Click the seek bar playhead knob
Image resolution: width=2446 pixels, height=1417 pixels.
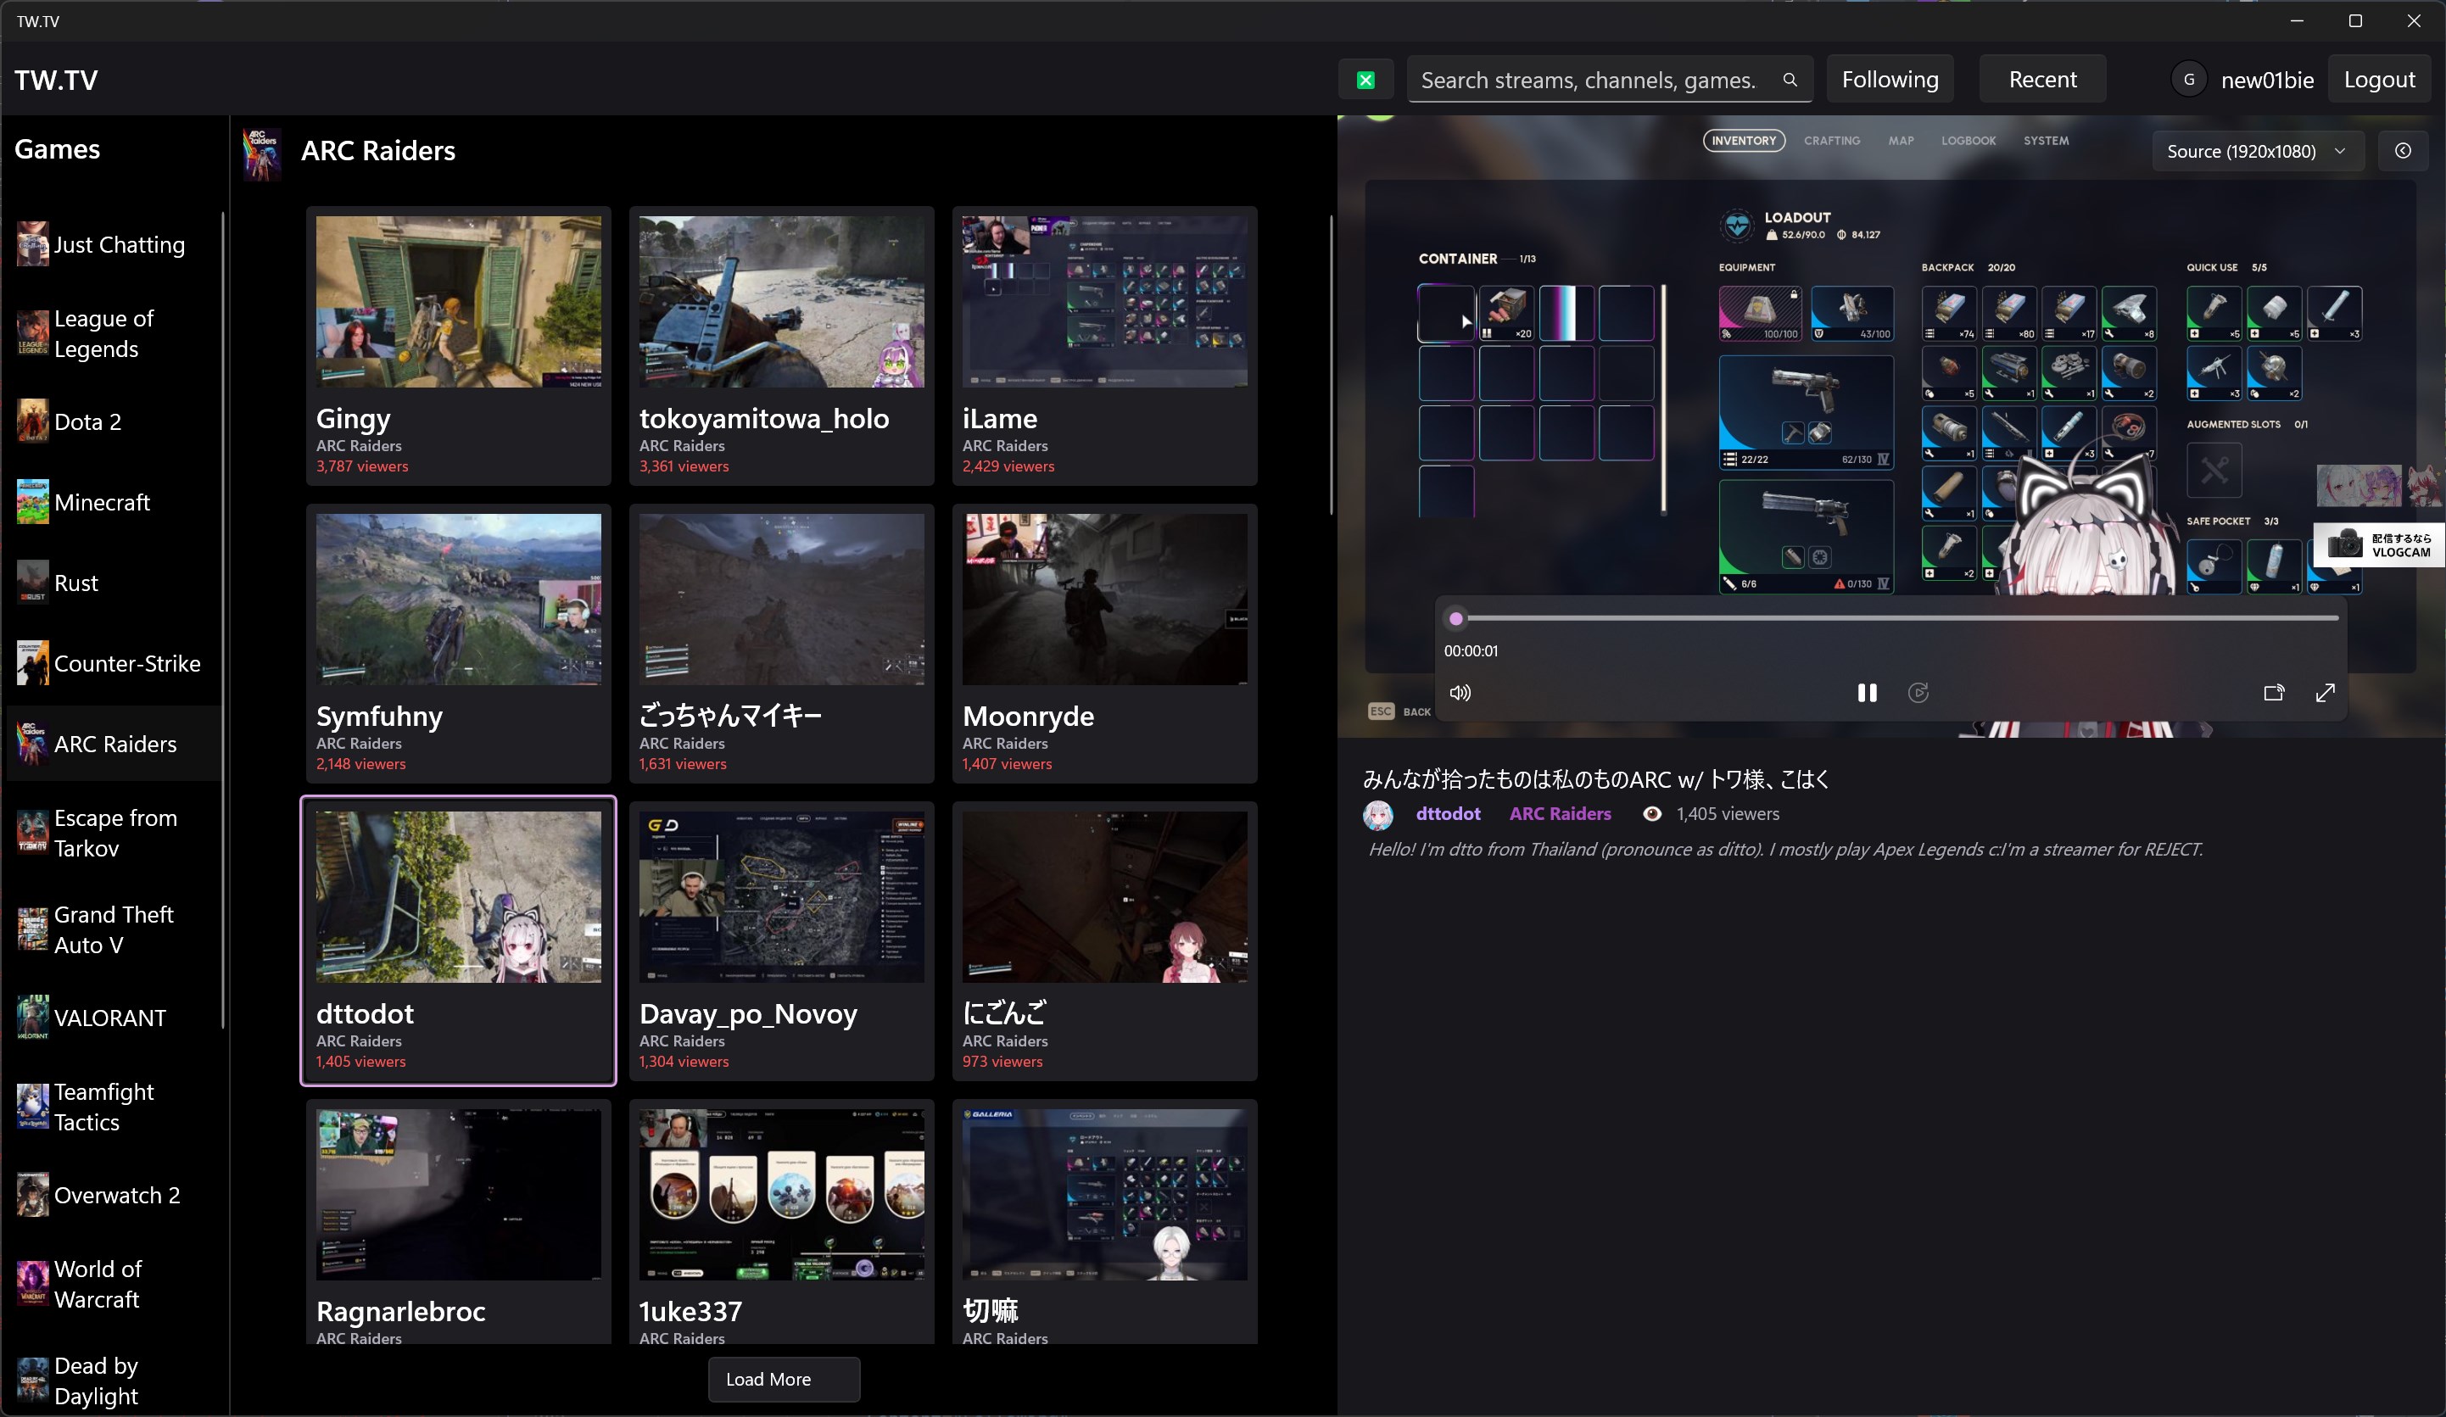click(x=1455, y=618)
